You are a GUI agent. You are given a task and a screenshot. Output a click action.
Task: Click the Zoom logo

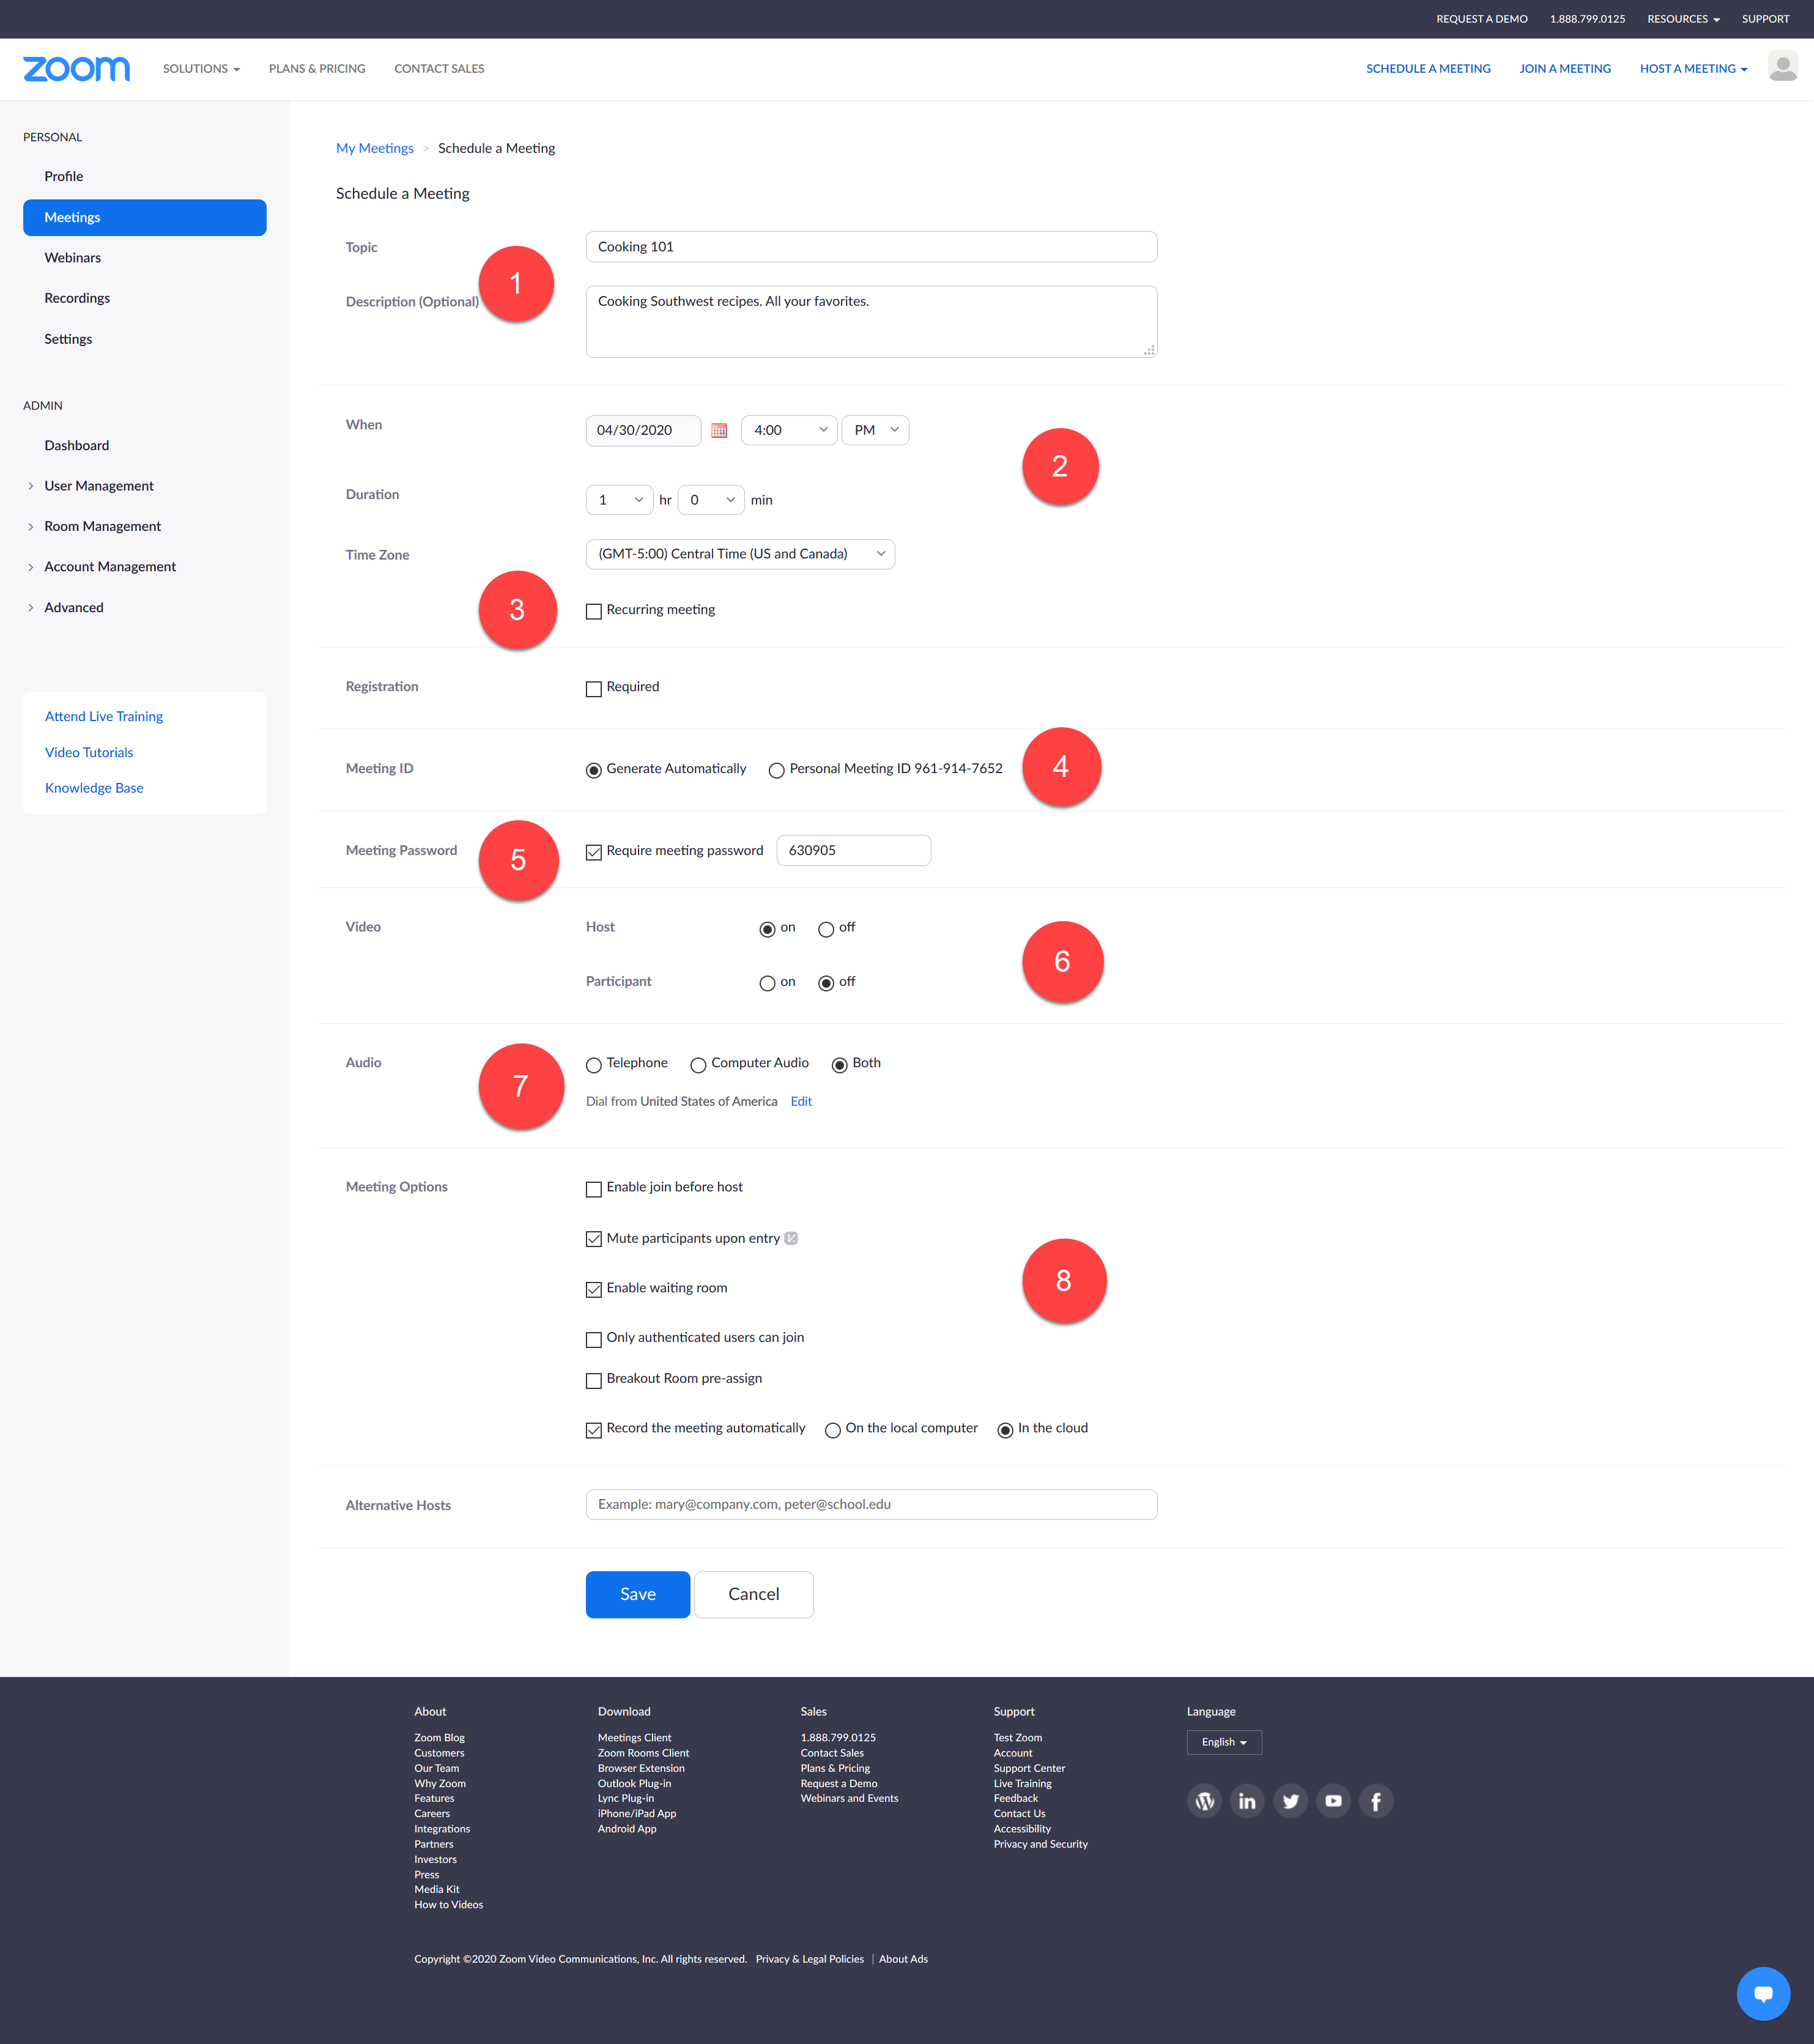coord(77,69)
